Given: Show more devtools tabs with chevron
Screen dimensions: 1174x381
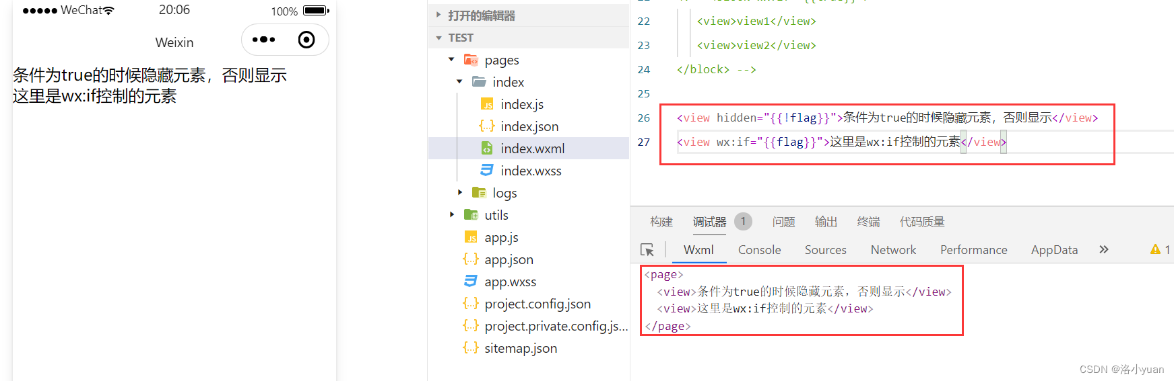Looking at the screenshot, I should (x=1104, y=249).
